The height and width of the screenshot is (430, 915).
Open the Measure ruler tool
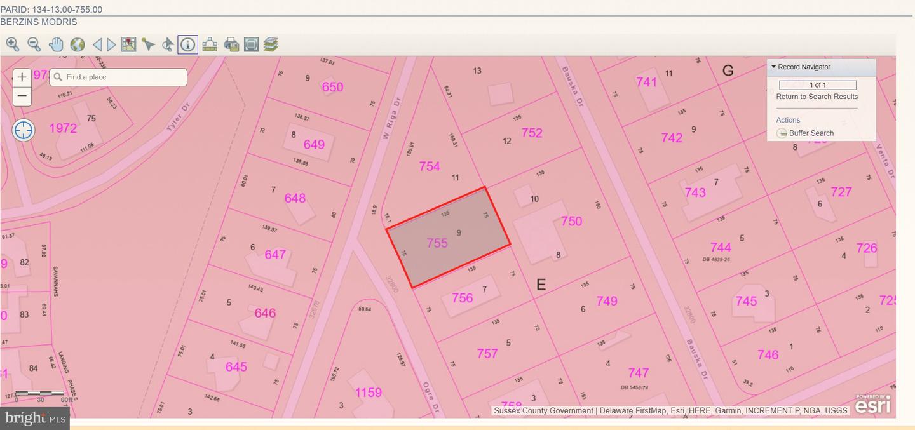[210, 44]
